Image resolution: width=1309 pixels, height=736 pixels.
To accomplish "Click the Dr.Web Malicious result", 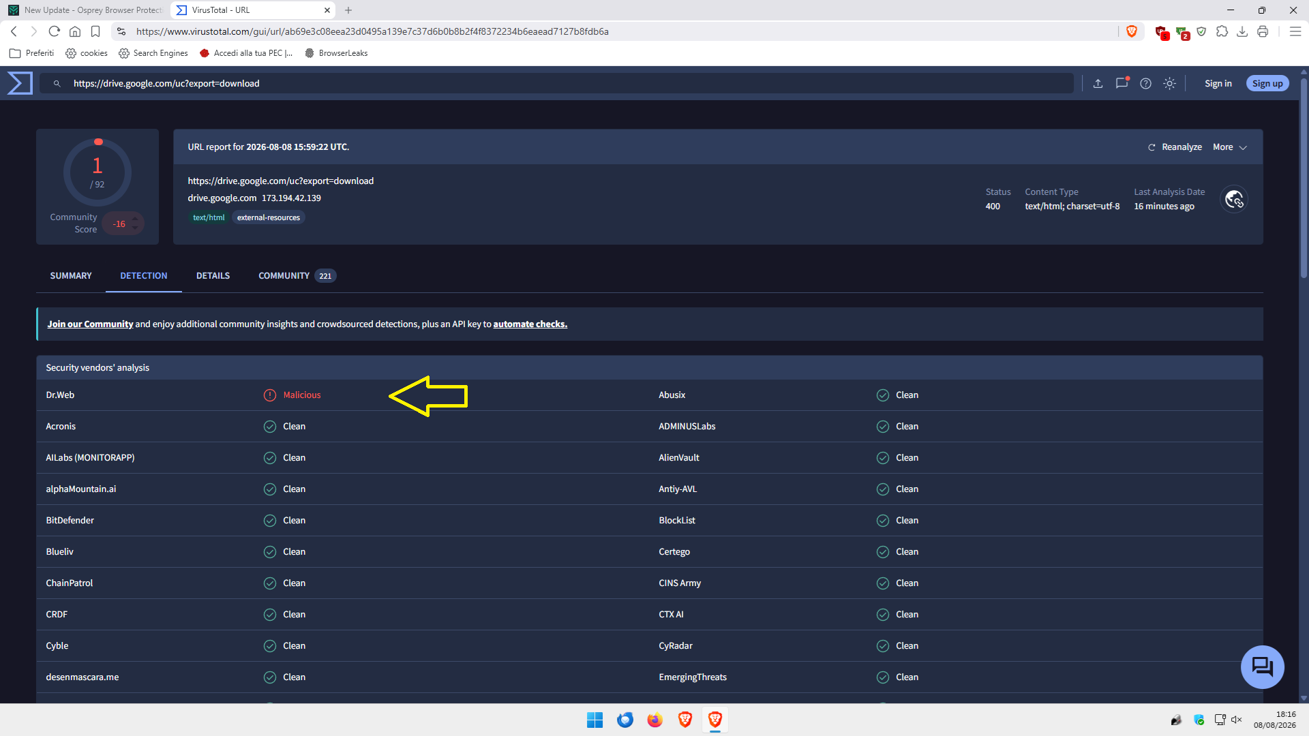I will click(301, 395).
